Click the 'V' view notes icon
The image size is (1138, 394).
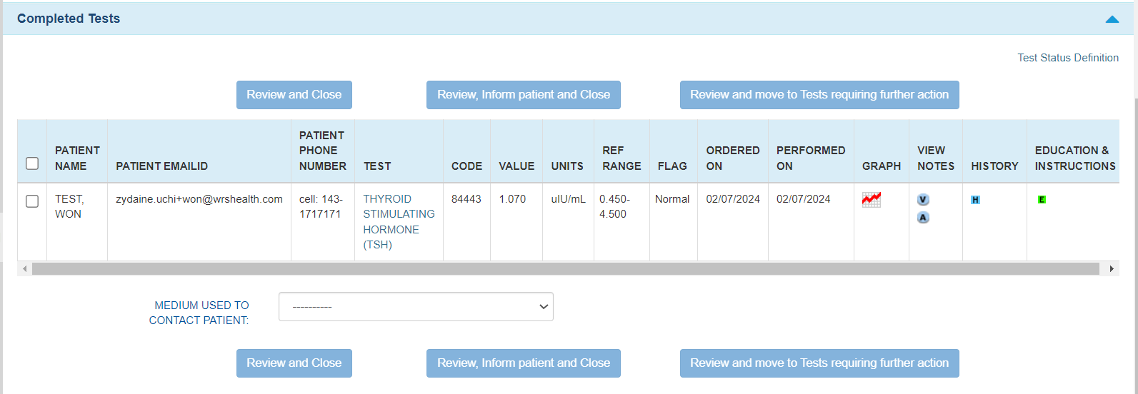tap(923, 200)
